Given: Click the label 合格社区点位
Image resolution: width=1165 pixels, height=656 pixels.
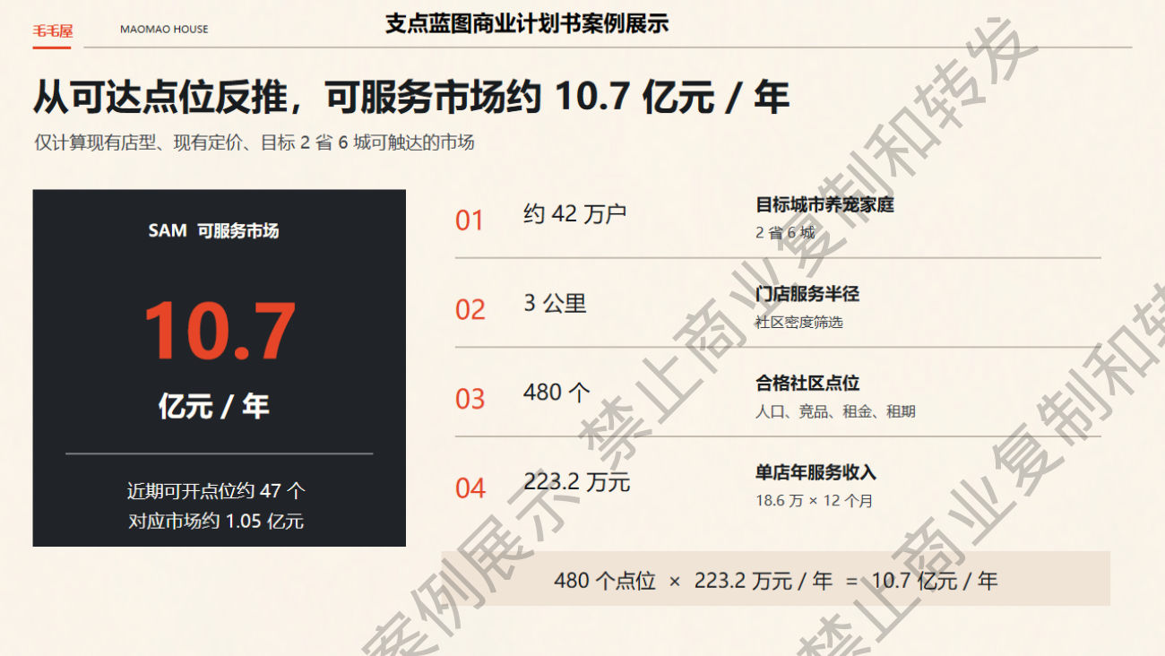Looking at the screenshot, I should coord(807,384).
